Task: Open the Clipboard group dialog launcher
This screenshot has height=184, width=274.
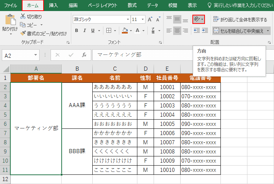Action: tap(68, 42)
